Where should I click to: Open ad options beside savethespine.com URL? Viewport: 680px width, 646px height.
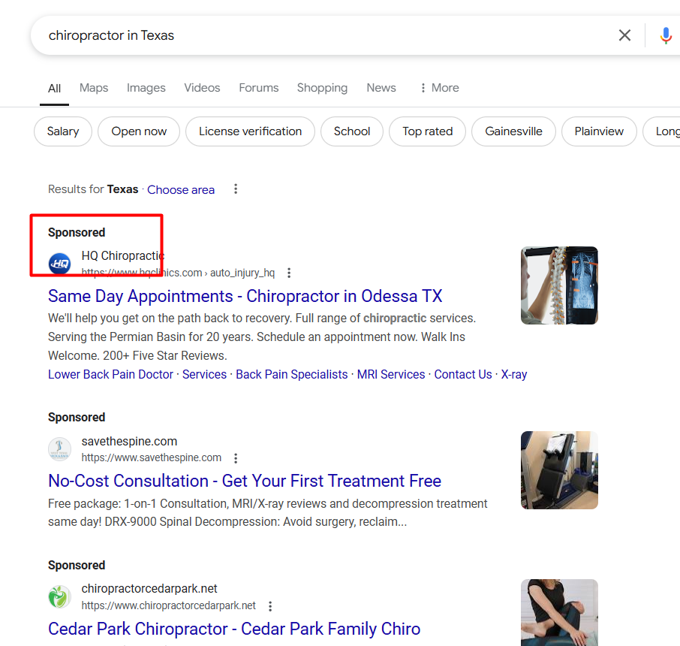click(x=236, y=458)
